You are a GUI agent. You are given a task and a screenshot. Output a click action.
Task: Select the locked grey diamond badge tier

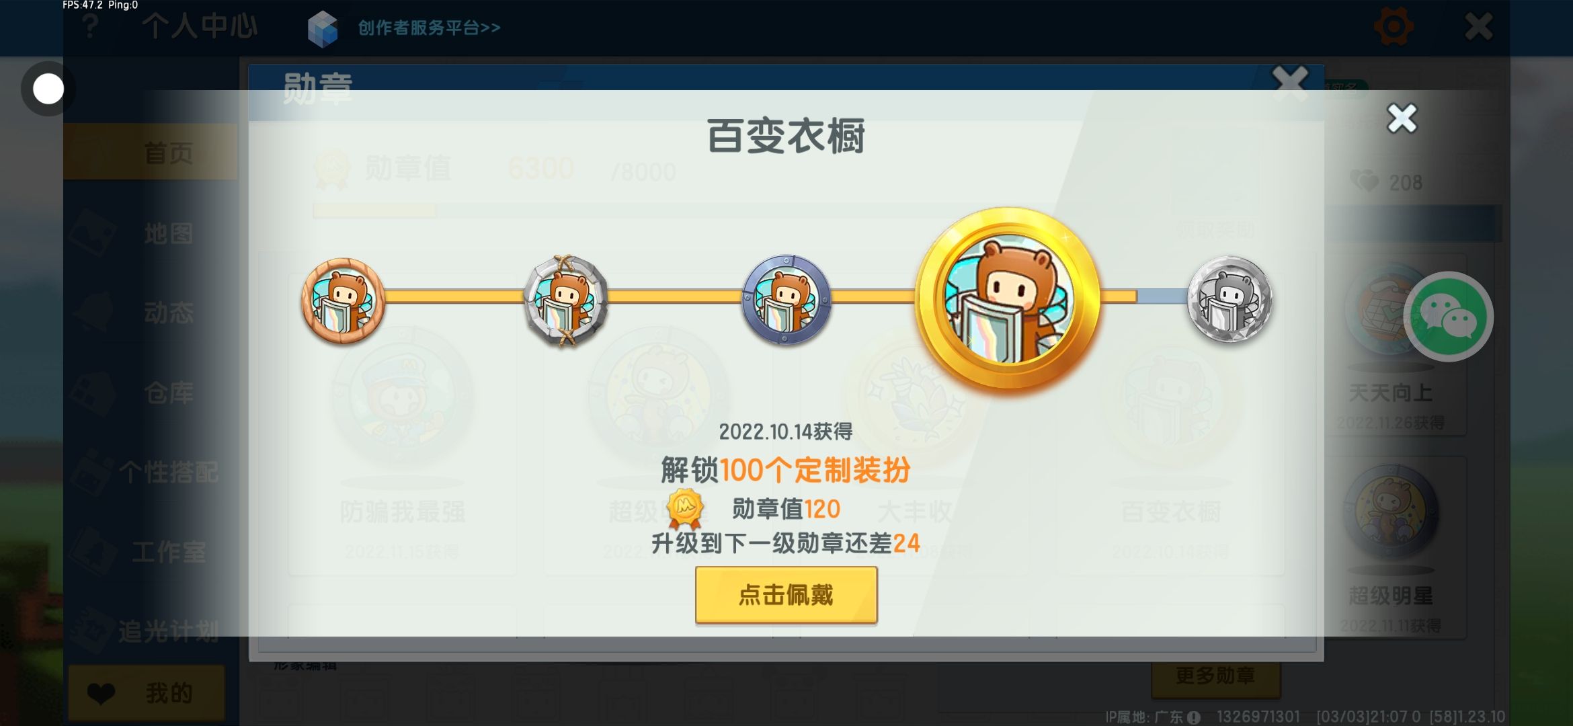pyautogui.click(x=1229, y=299)
